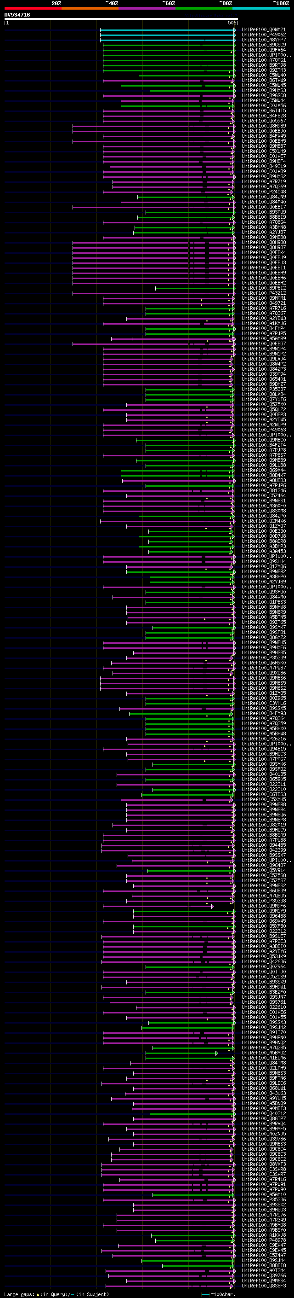This screenshot has height=1298, width=294.
Task: Open hit UniRef100_A8VPP7
Action: tap(264, 40)
